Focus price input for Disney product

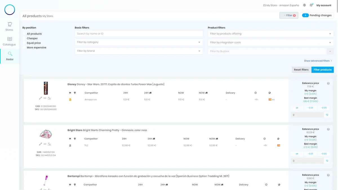(307, 115)
